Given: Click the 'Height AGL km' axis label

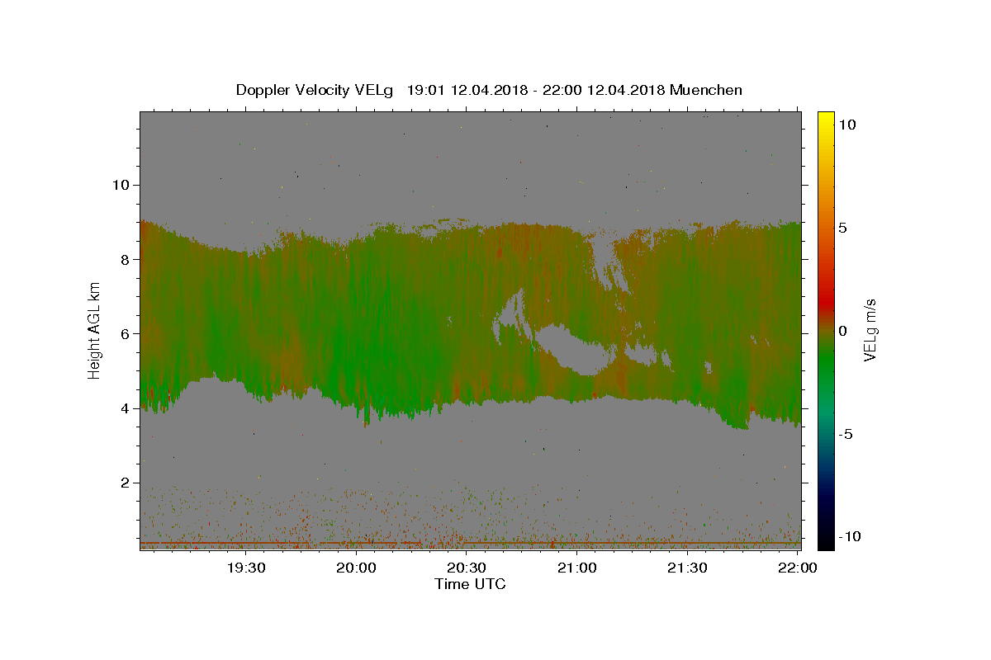Looking at the screenshot, I should (x=94, y=330).
